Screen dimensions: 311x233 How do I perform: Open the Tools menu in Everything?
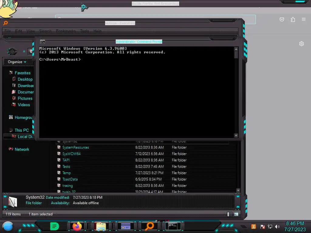(85, 31)
